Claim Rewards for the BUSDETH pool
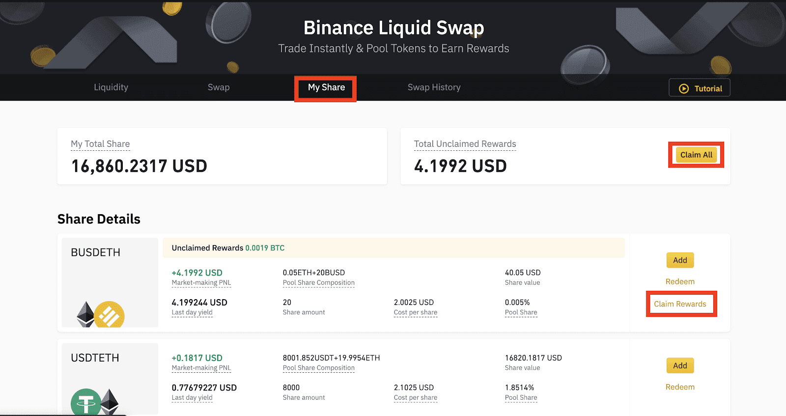Screen dimensions: 786x416 680,304
